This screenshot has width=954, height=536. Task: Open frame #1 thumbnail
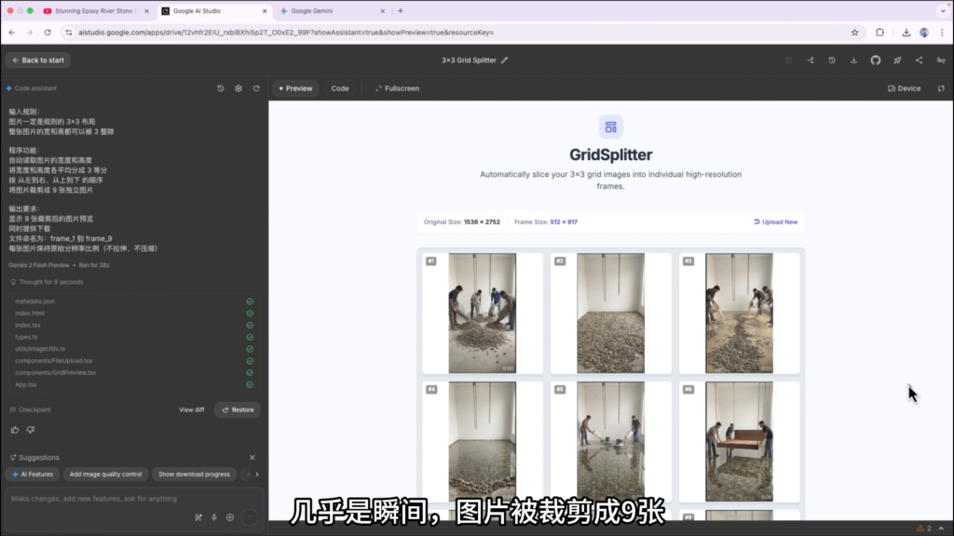coord(483,313)
